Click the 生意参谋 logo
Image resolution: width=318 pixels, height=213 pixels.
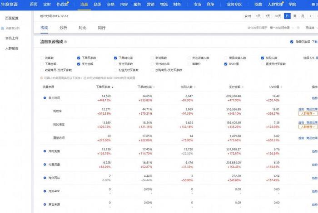(x=10, y=4)
